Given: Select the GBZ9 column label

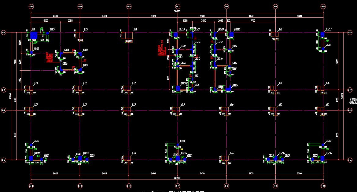Looking at the screenshot, I should pyautogui.click(x=183, y=46).
